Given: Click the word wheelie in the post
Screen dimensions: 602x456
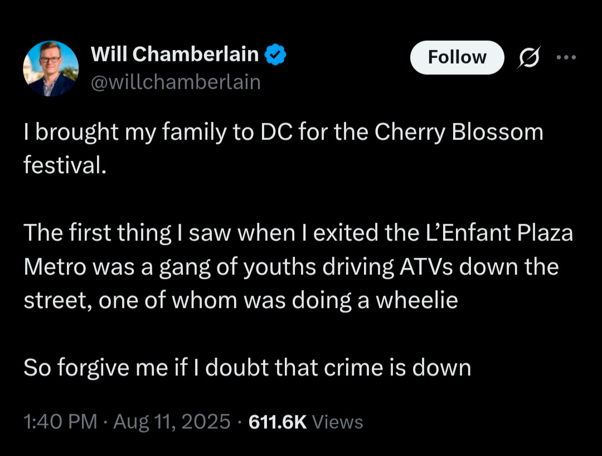Looking at the screenshot, I should coord(416,300).
